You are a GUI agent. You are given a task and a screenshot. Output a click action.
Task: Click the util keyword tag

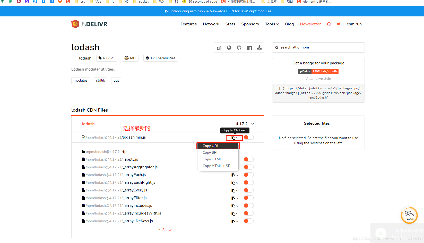click(x=116, y=81)
